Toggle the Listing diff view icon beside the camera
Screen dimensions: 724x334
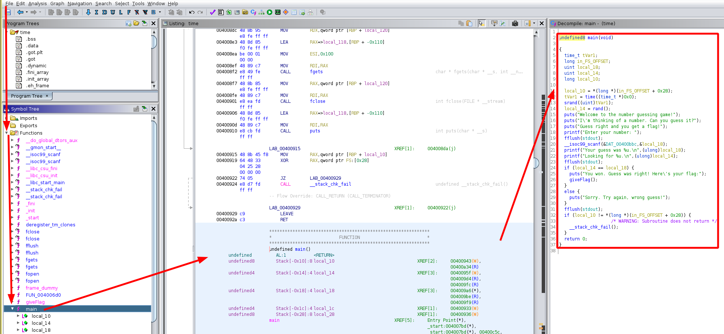(503, 23)
